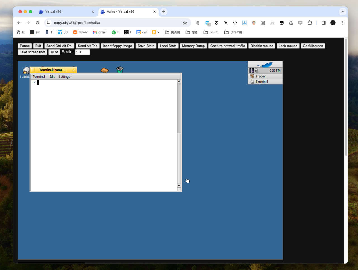
Task: Enable Lock mouse in the emulator toolbar
Action: pyautogui.click(x=288, y=46)
